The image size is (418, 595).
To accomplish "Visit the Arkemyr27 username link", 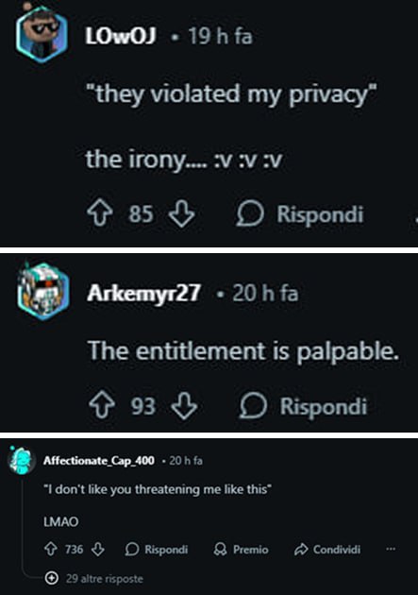I will pyautogui.click(x=143, y=294).
